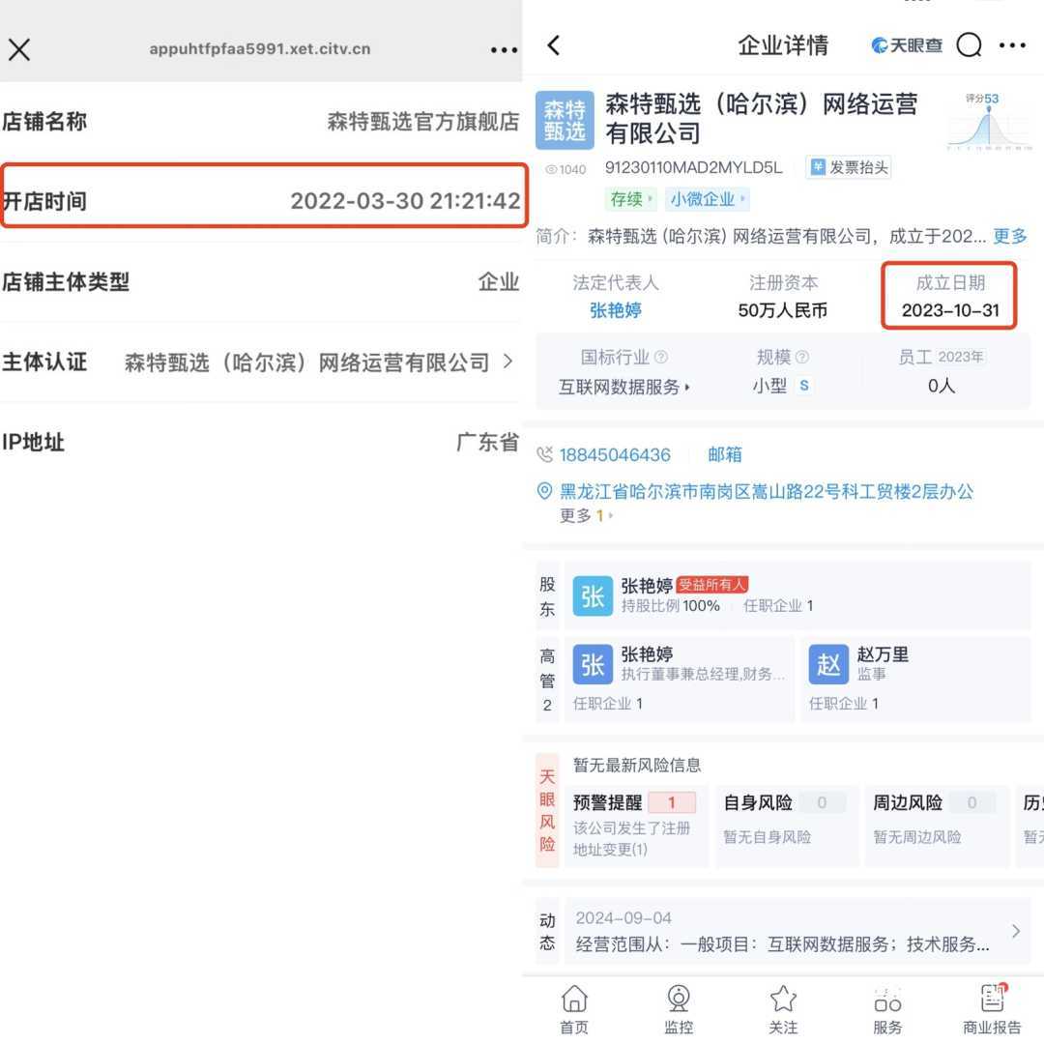Viewport: 1044px width, 1044px height.
Task: Open the 邮箱 email link
Action: (x=724, y=454)
